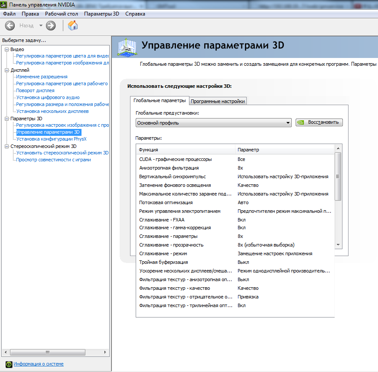The height and width of the screenshot is (372, 378).
Task: Select Регулировка параметров цвета для видео task
Action: pyautogui.click(x=62, y=56)
